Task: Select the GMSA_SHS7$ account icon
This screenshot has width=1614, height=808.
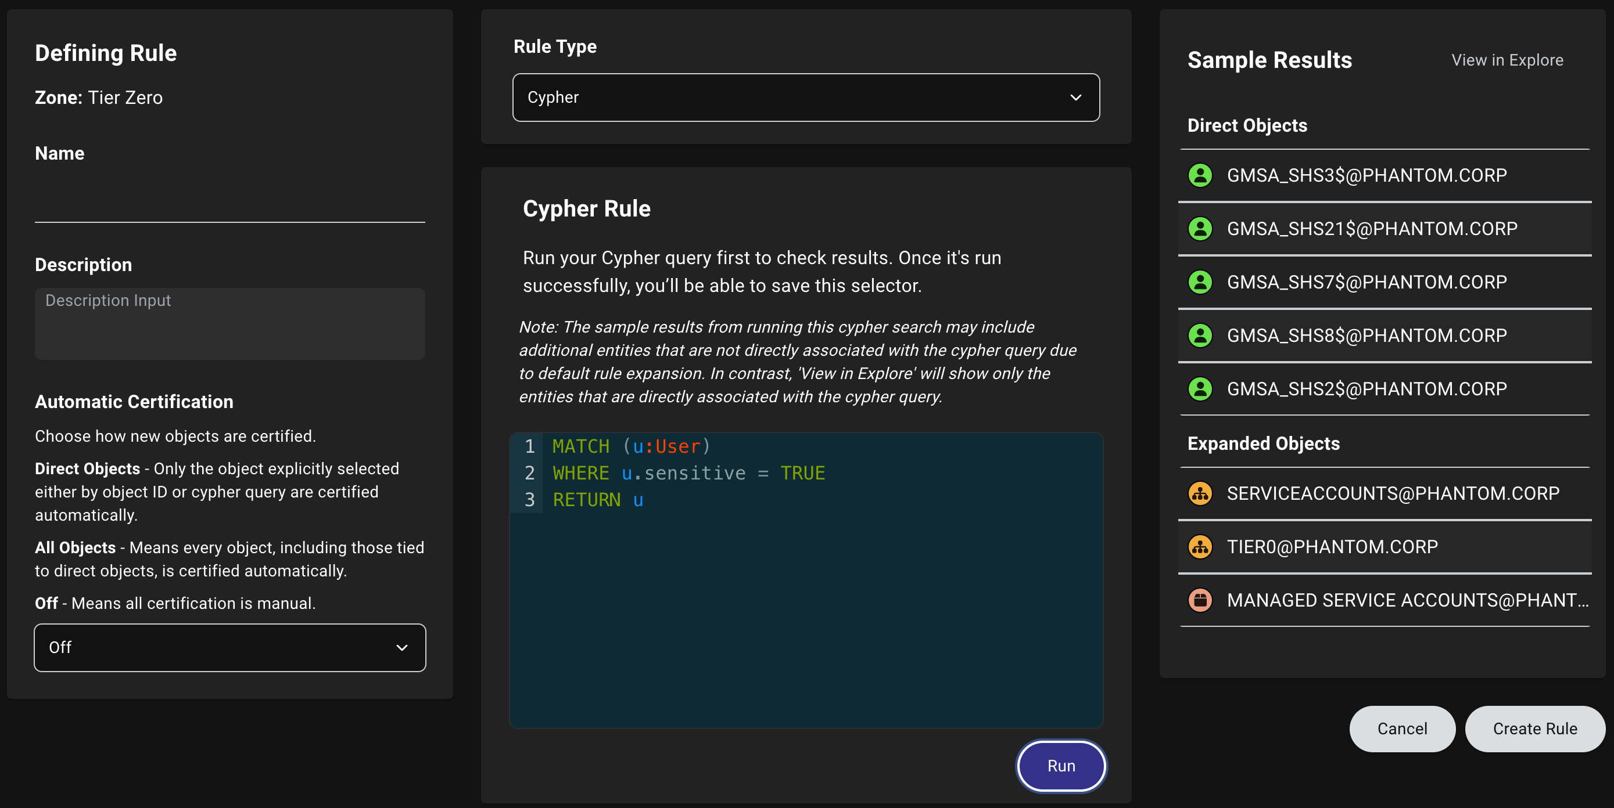Action: (1200, 282)
